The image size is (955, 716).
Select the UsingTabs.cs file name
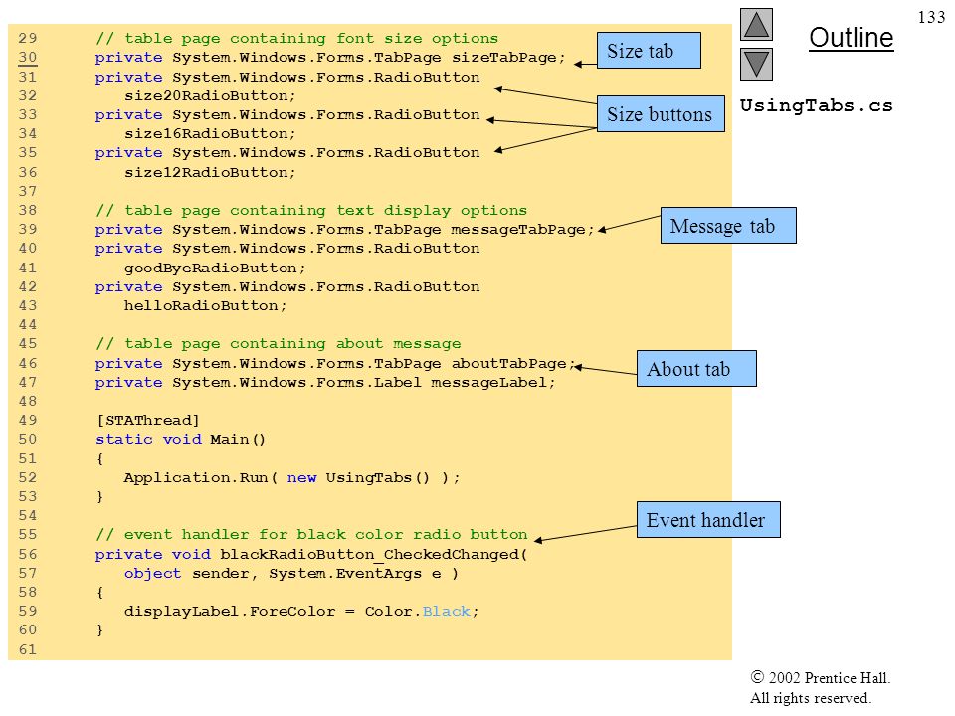(x=816, y=106)
